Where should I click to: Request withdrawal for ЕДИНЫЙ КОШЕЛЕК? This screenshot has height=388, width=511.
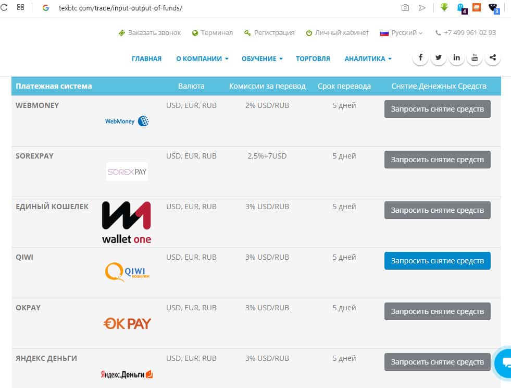pos(438,210)
